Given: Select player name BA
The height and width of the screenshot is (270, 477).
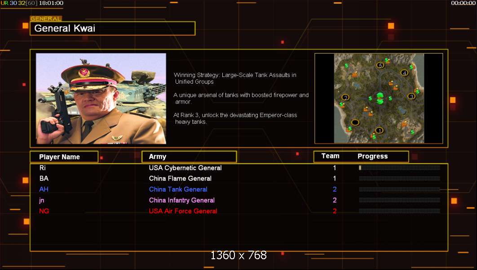Looking at the screenshot, I should 44,179.
